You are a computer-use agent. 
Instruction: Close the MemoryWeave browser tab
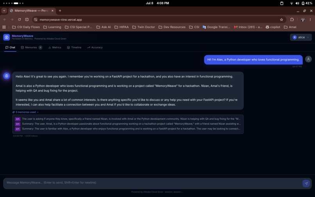(x=52, y=11)
